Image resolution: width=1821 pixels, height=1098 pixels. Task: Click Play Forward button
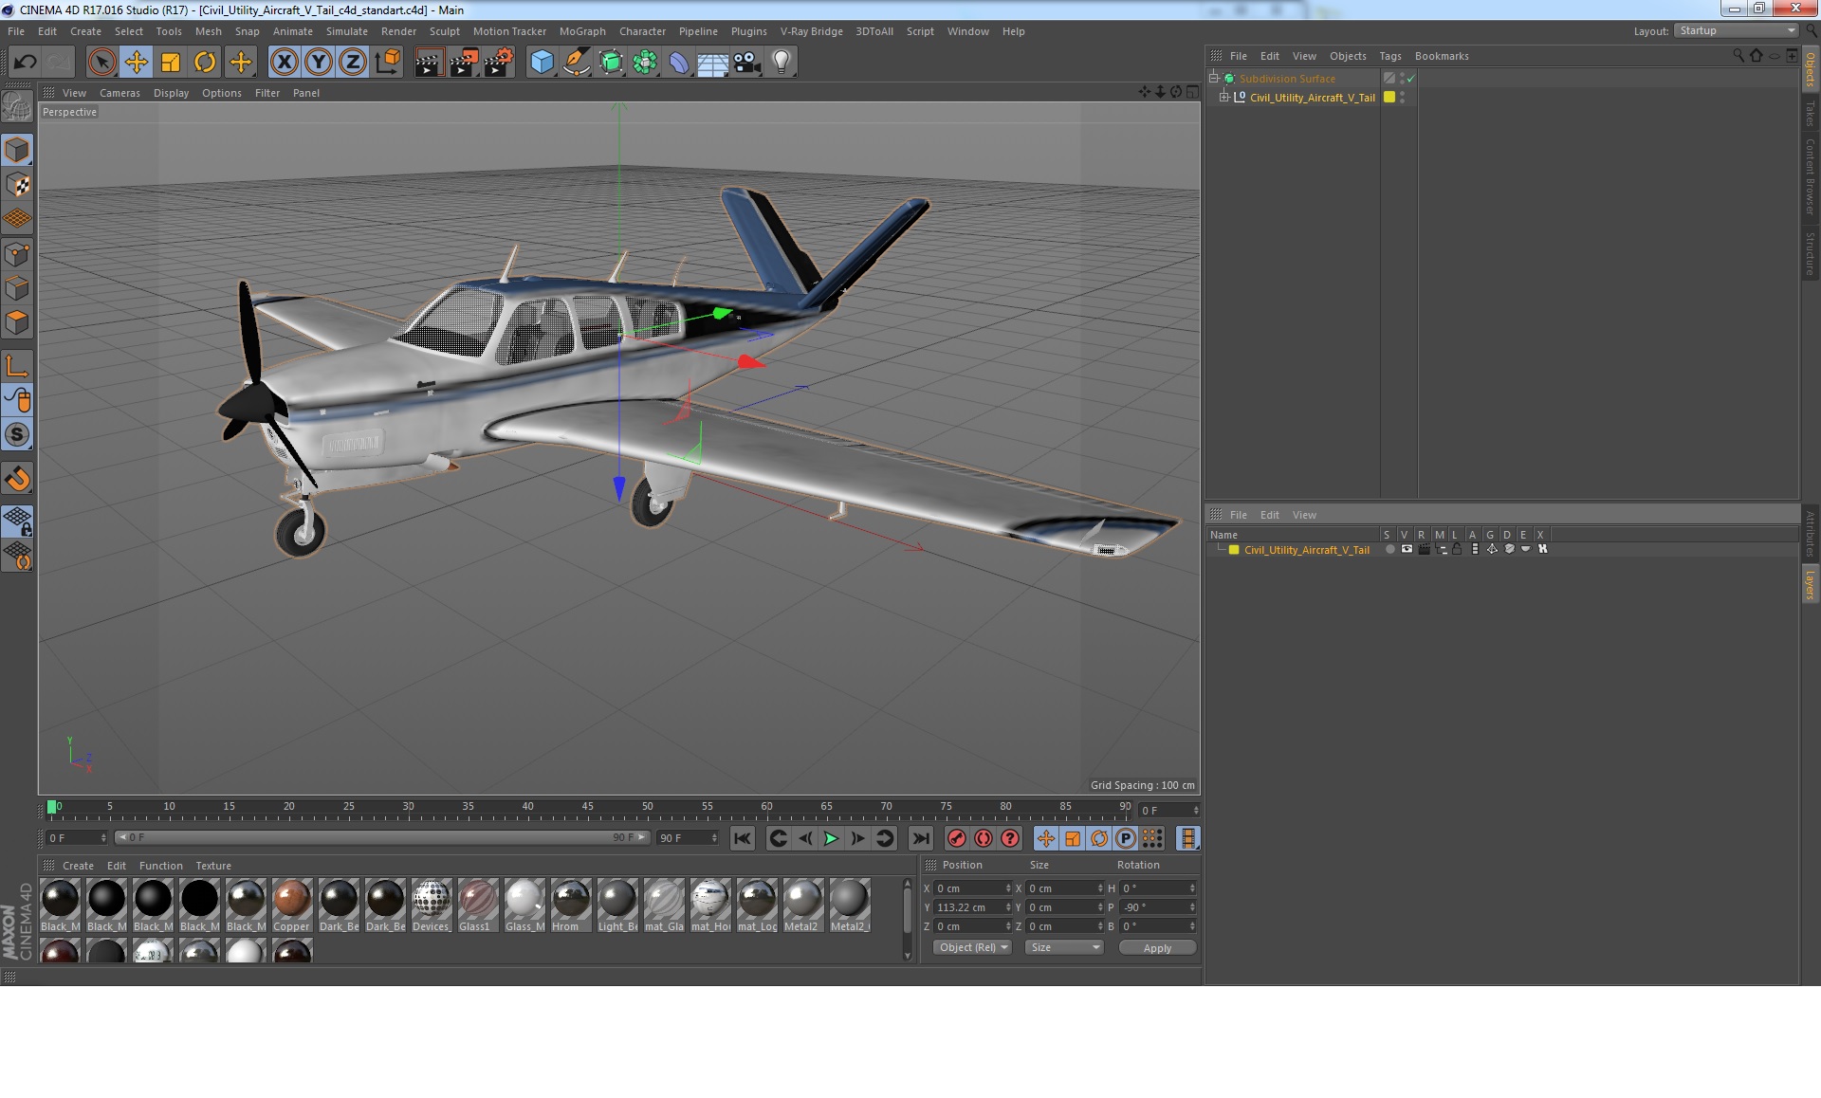coord(831,838)
